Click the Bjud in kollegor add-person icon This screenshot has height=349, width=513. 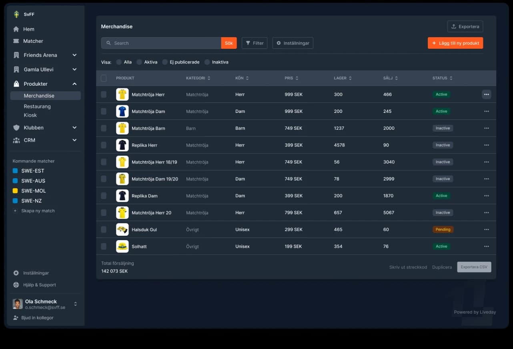(16, 318)
